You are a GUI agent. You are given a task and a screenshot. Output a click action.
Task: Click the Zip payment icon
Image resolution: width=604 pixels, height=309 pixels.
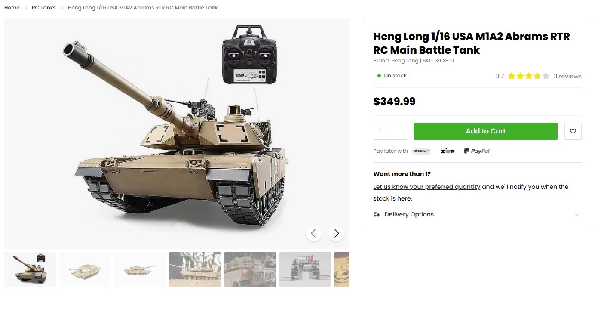448,151
